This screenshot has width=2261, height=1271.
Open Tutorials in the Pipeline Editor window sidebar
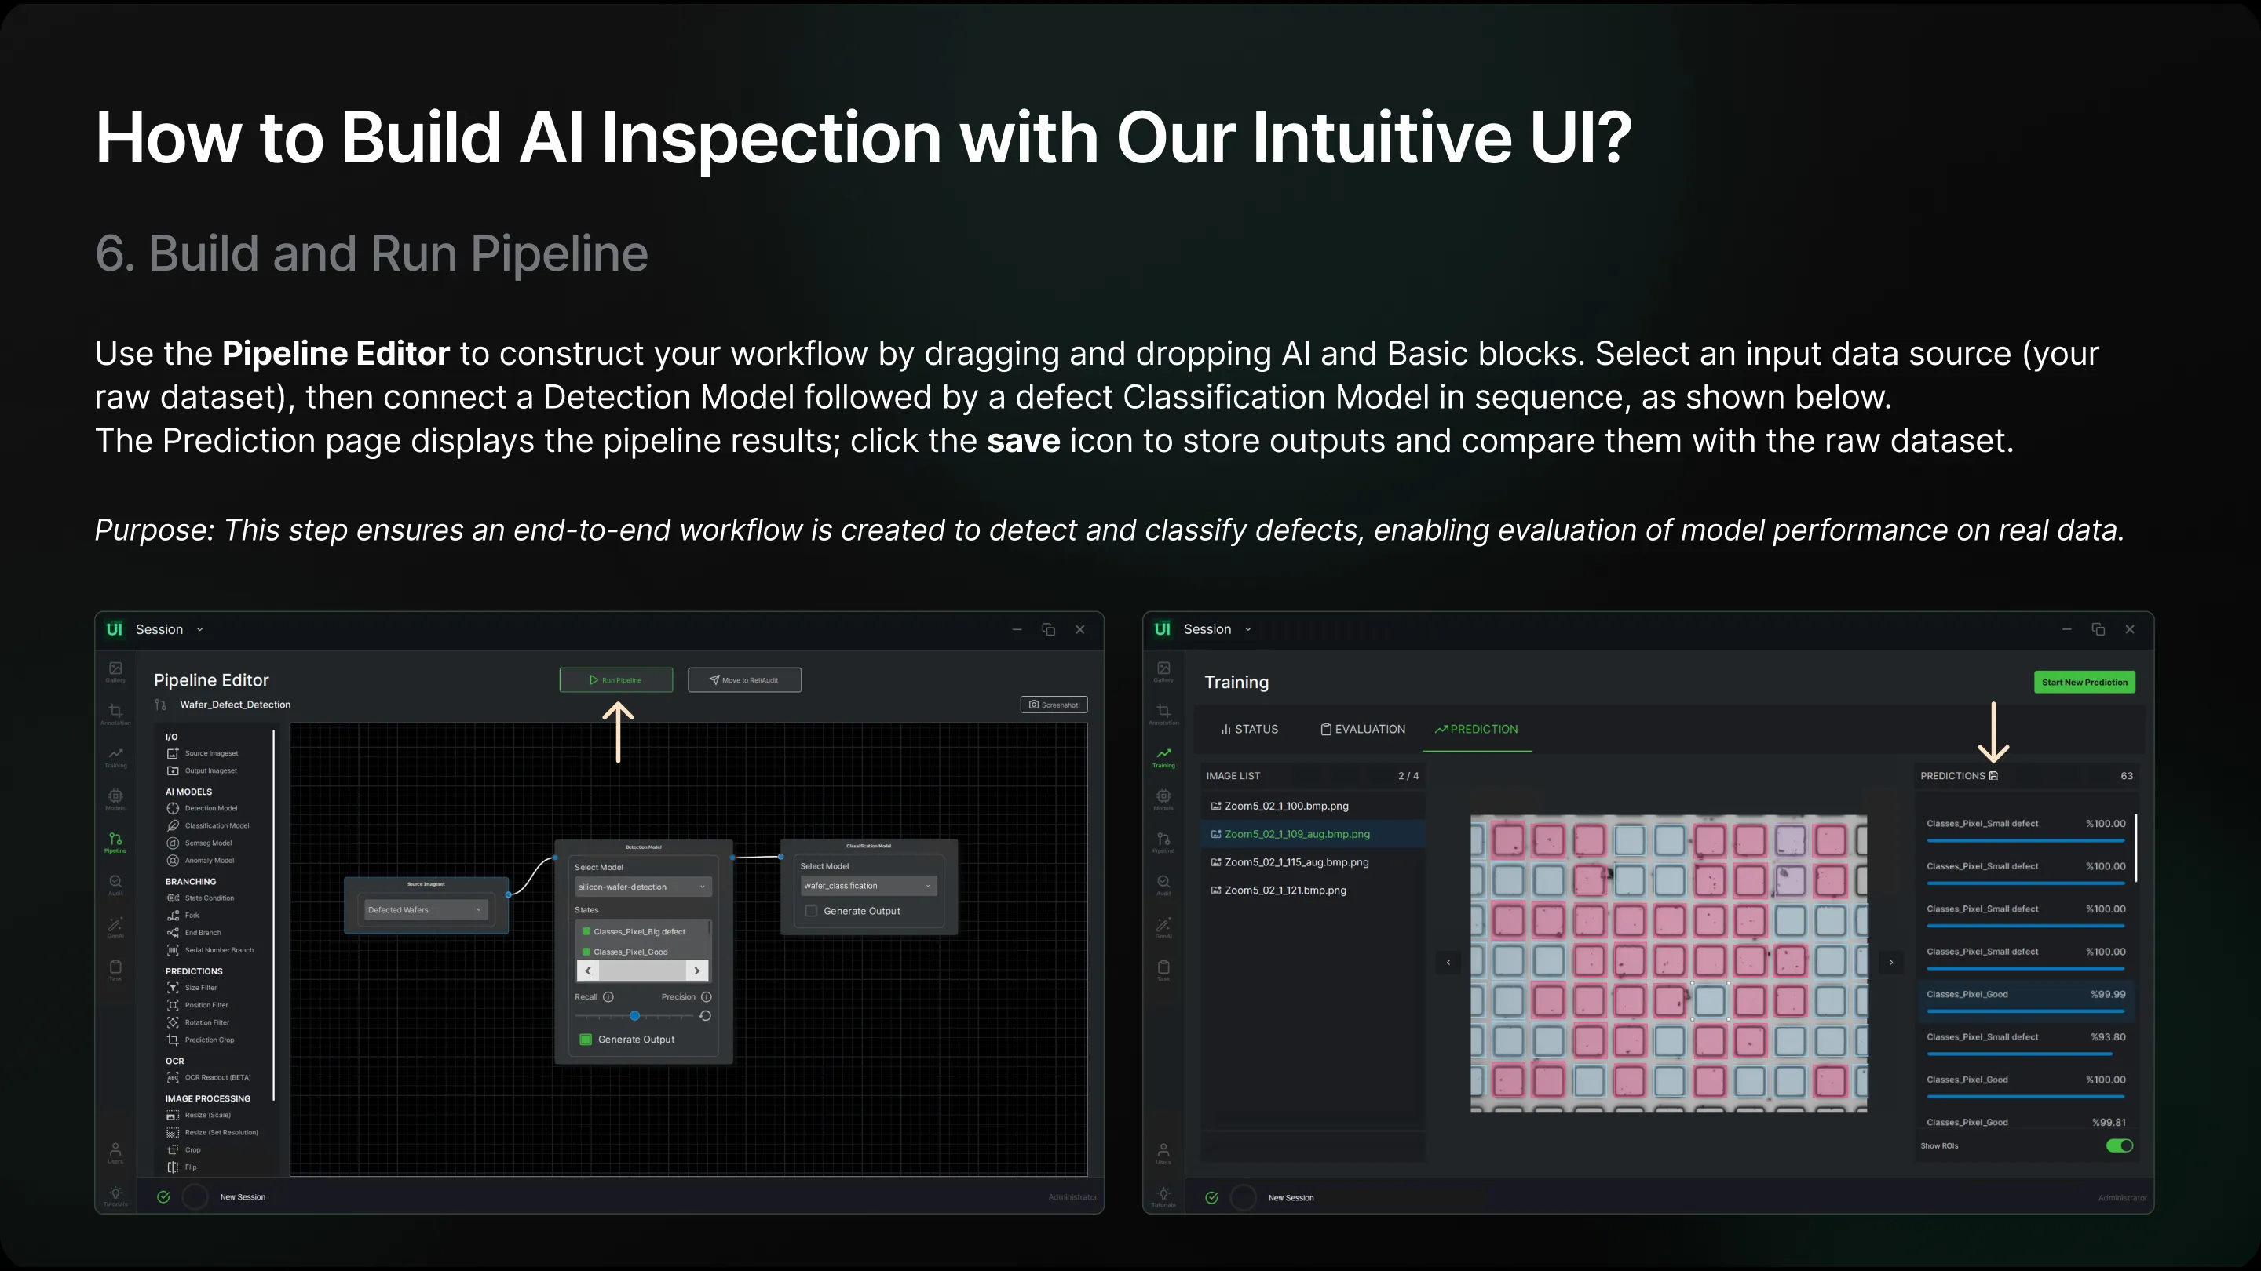click(x=115, y=1196)
